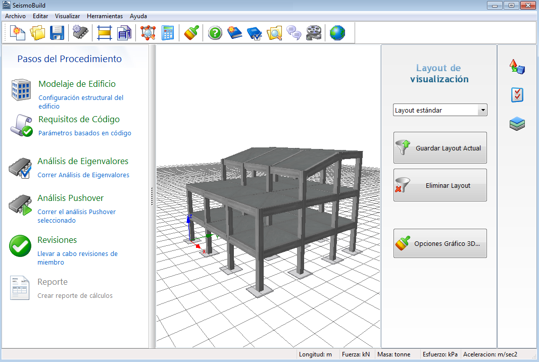
Task: Click the paintbrush icon in top toolbar
Action: coord(190,33)
